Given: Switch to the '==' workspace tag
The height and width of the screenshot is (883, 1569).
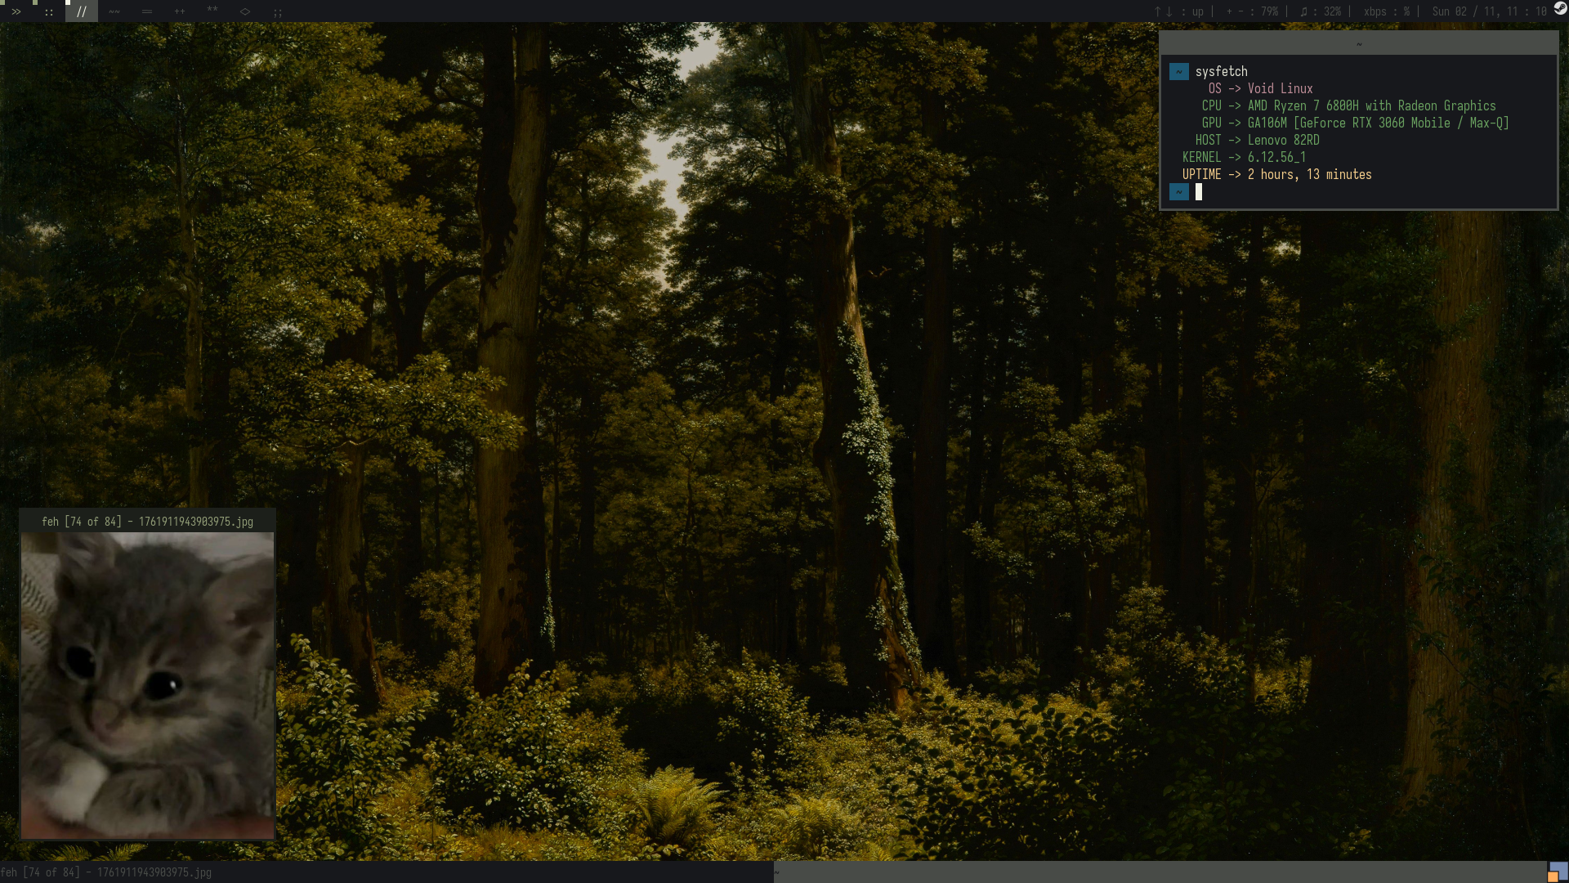Looking at the screenshot, I should coord(147,11).
